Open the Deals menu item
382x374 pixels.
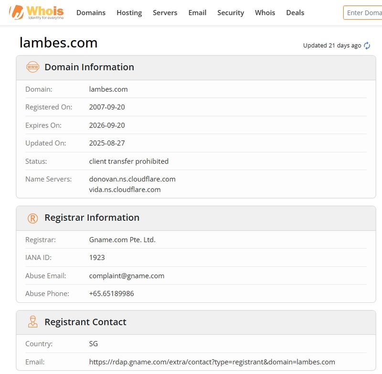point(295,13)
